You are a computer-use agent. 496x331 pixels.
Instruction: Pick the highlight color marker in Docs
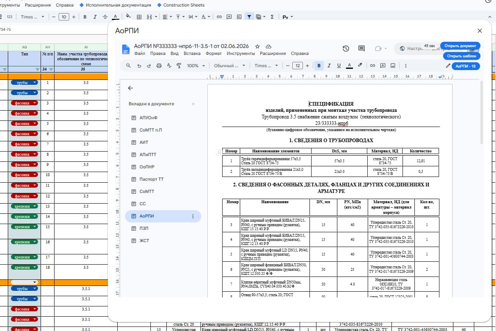click(360, 66)
